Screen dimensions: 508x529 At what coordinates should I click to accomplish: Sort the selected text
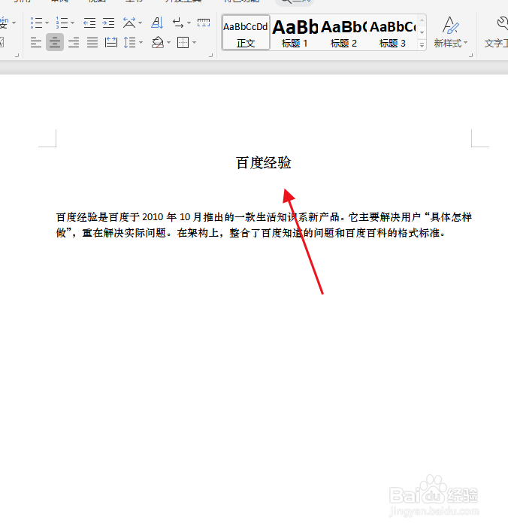pyautogui.click(x=157, y=23)
